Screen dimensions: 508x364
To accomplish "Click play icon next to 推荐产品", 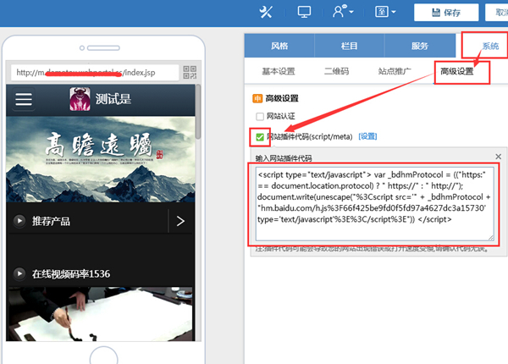I will coord(19,222).
